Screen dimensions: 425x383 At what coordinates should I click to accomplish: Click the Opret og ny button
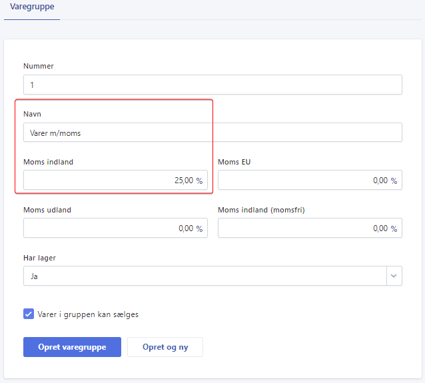click(x=165, y=347)
